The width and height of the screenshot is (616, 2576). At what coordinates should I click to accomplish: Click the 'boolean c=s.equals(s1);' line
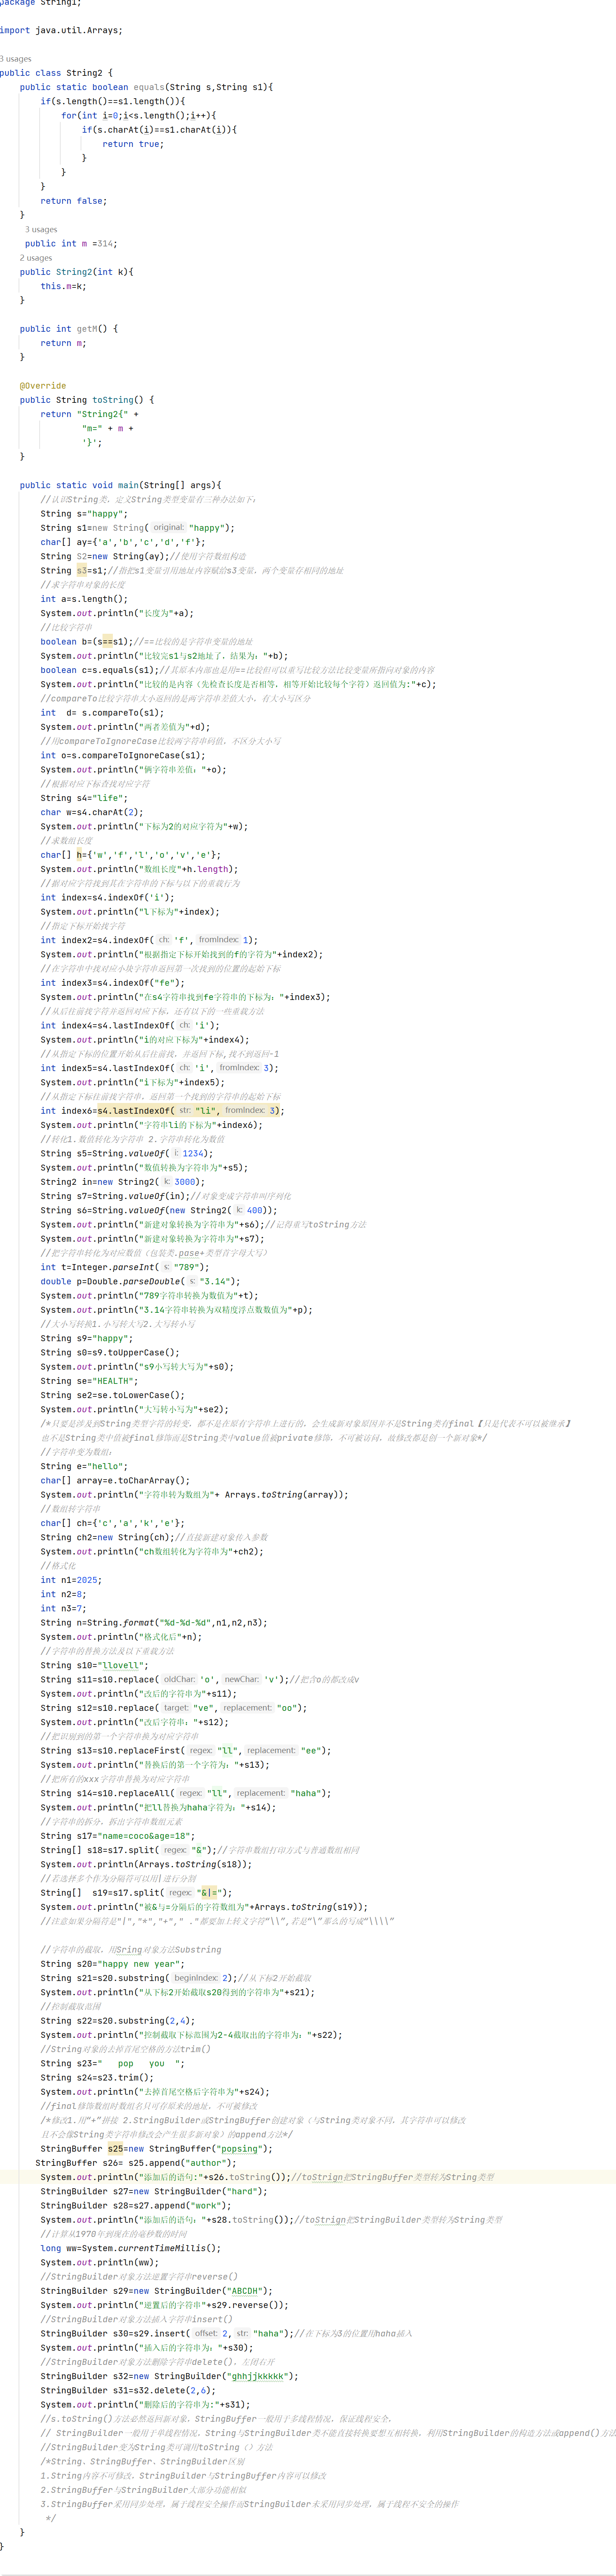(x=100, y=670)
